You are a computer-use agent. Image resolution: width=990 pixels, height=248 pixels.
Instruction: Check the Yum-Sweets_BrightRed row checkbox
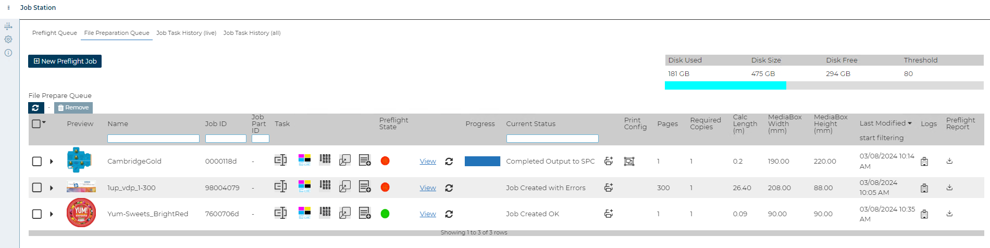37,214
